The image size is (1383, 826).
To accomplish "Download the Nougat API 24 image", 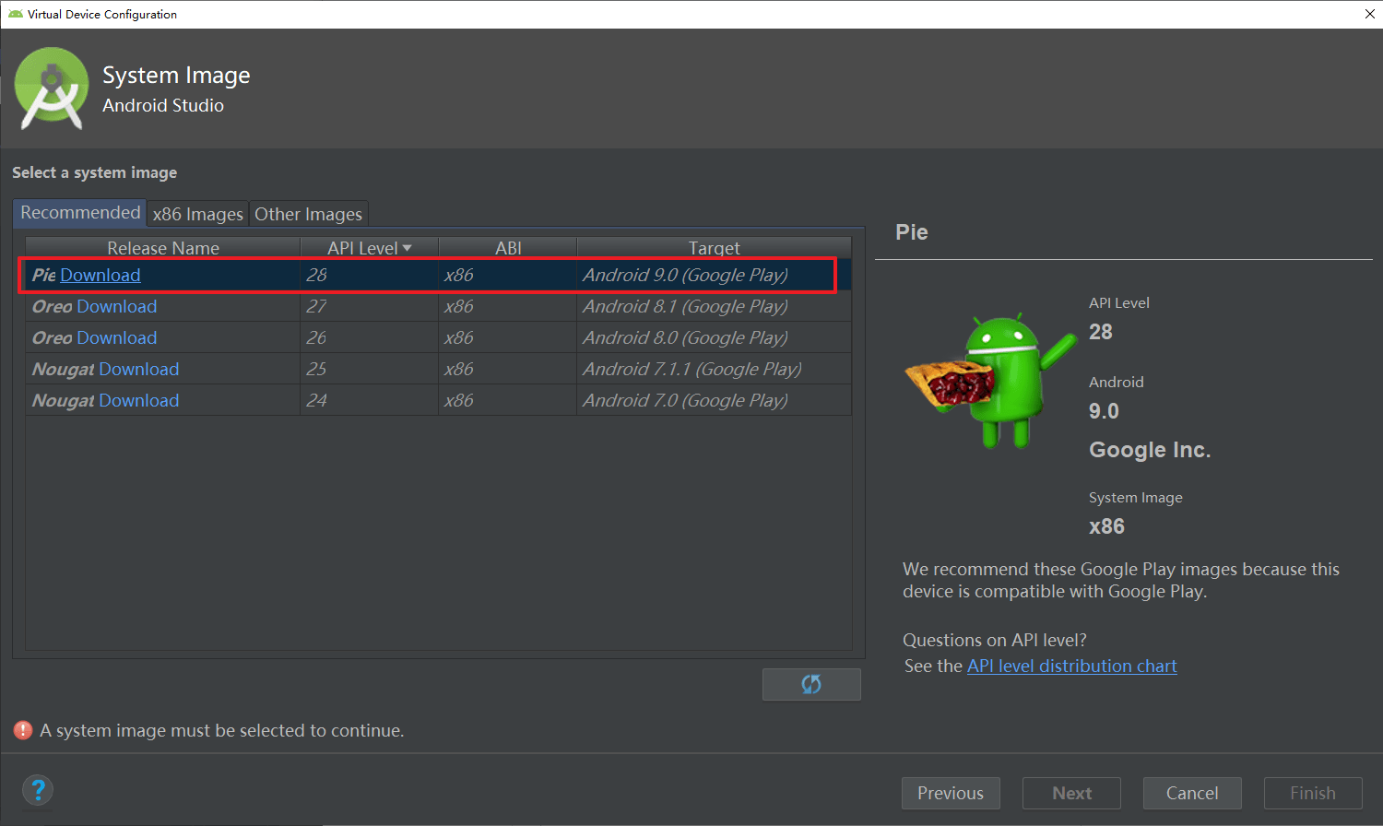I will pyautogui.click(x=139, y=400).
